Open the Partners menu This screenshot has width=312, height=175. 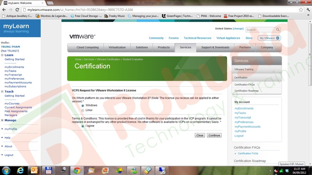pyautogui.click(x=245, y=47)
